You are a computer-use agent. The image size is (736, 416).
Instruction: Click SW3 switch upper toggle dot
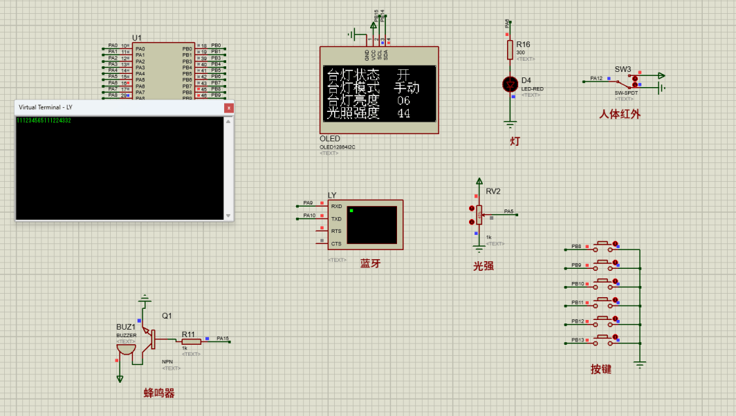pos(636,77)
